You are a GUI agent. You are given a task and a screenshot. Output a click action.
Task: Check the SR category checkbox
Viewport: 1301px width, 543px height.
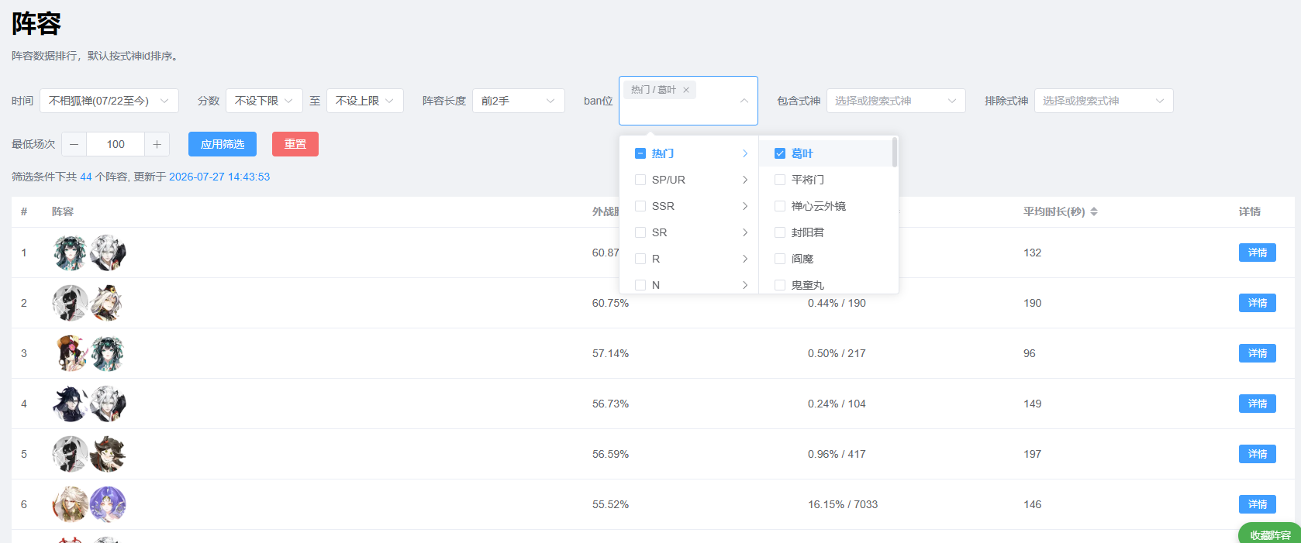pyautogui.click(x=640, y=232)
